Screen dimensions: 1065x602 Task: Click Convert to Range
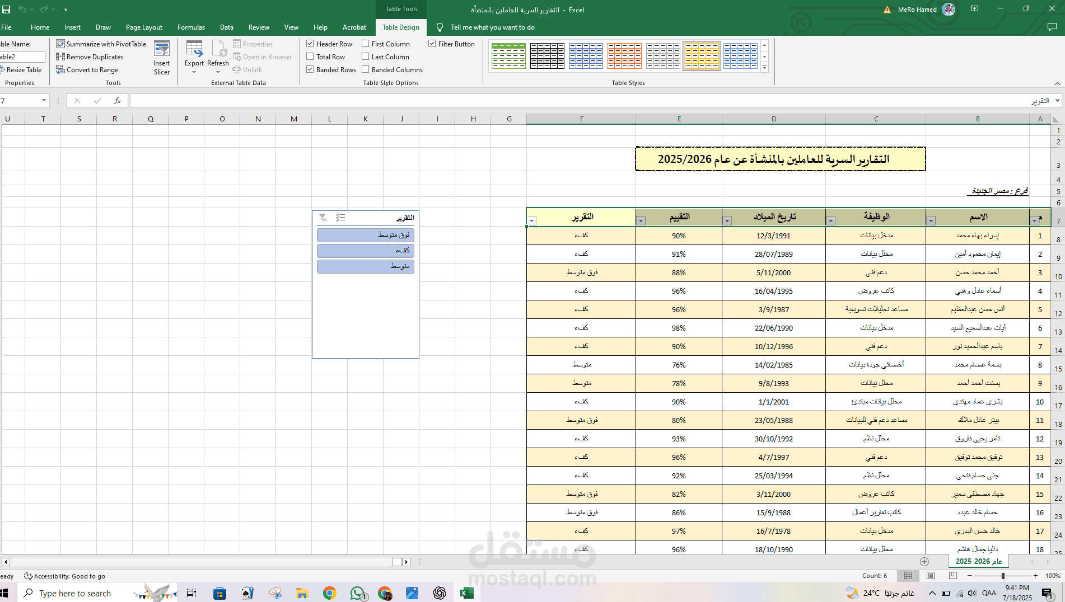(87, 69)
